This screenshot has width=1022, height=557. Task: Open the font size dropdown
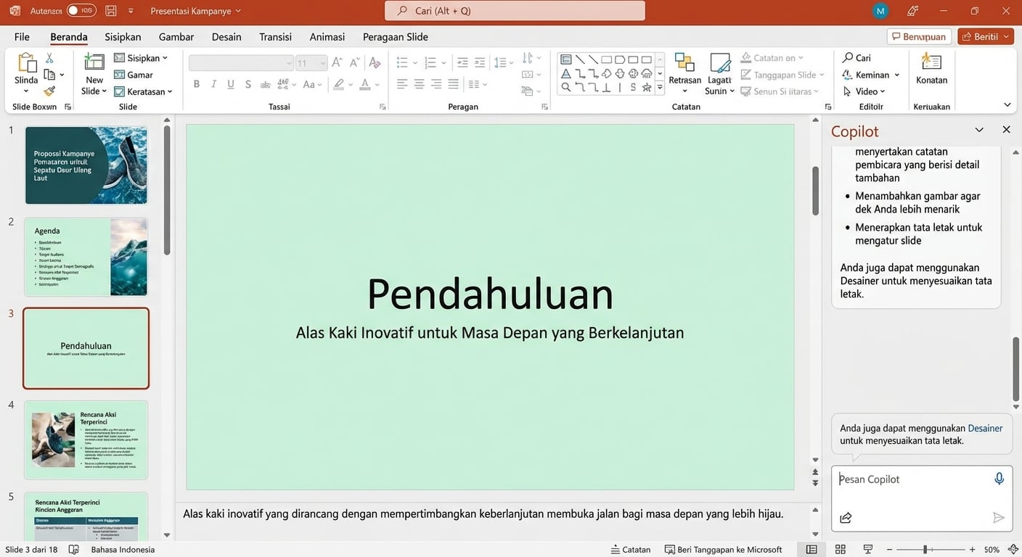324,62
